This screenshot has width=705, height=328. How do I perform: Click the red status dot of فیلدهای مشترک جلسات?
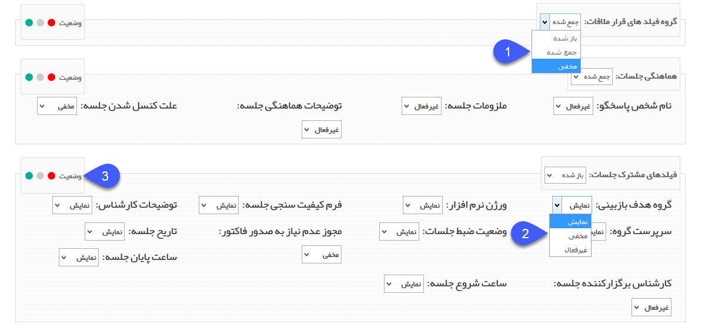pos(51,175)
